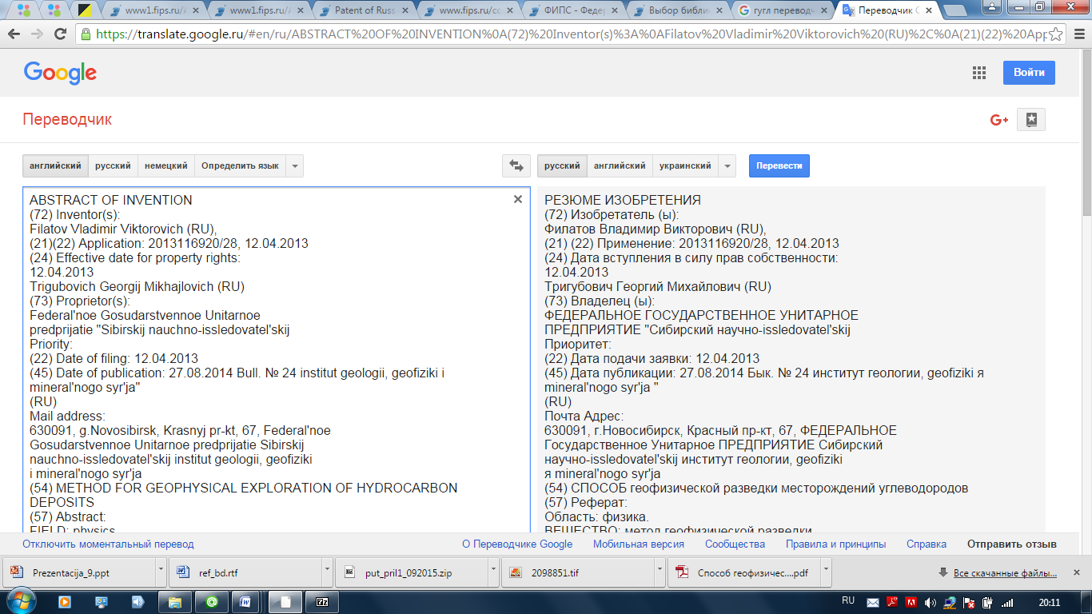This screenshot has width=1092, height=614.
Task: Click the Перевести translate button
Action: click(779, 166)
